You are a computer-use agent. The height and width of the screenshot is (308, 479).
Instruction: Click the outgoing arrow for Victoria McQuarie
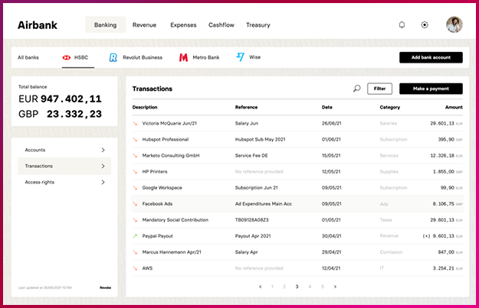click(135, 123)
